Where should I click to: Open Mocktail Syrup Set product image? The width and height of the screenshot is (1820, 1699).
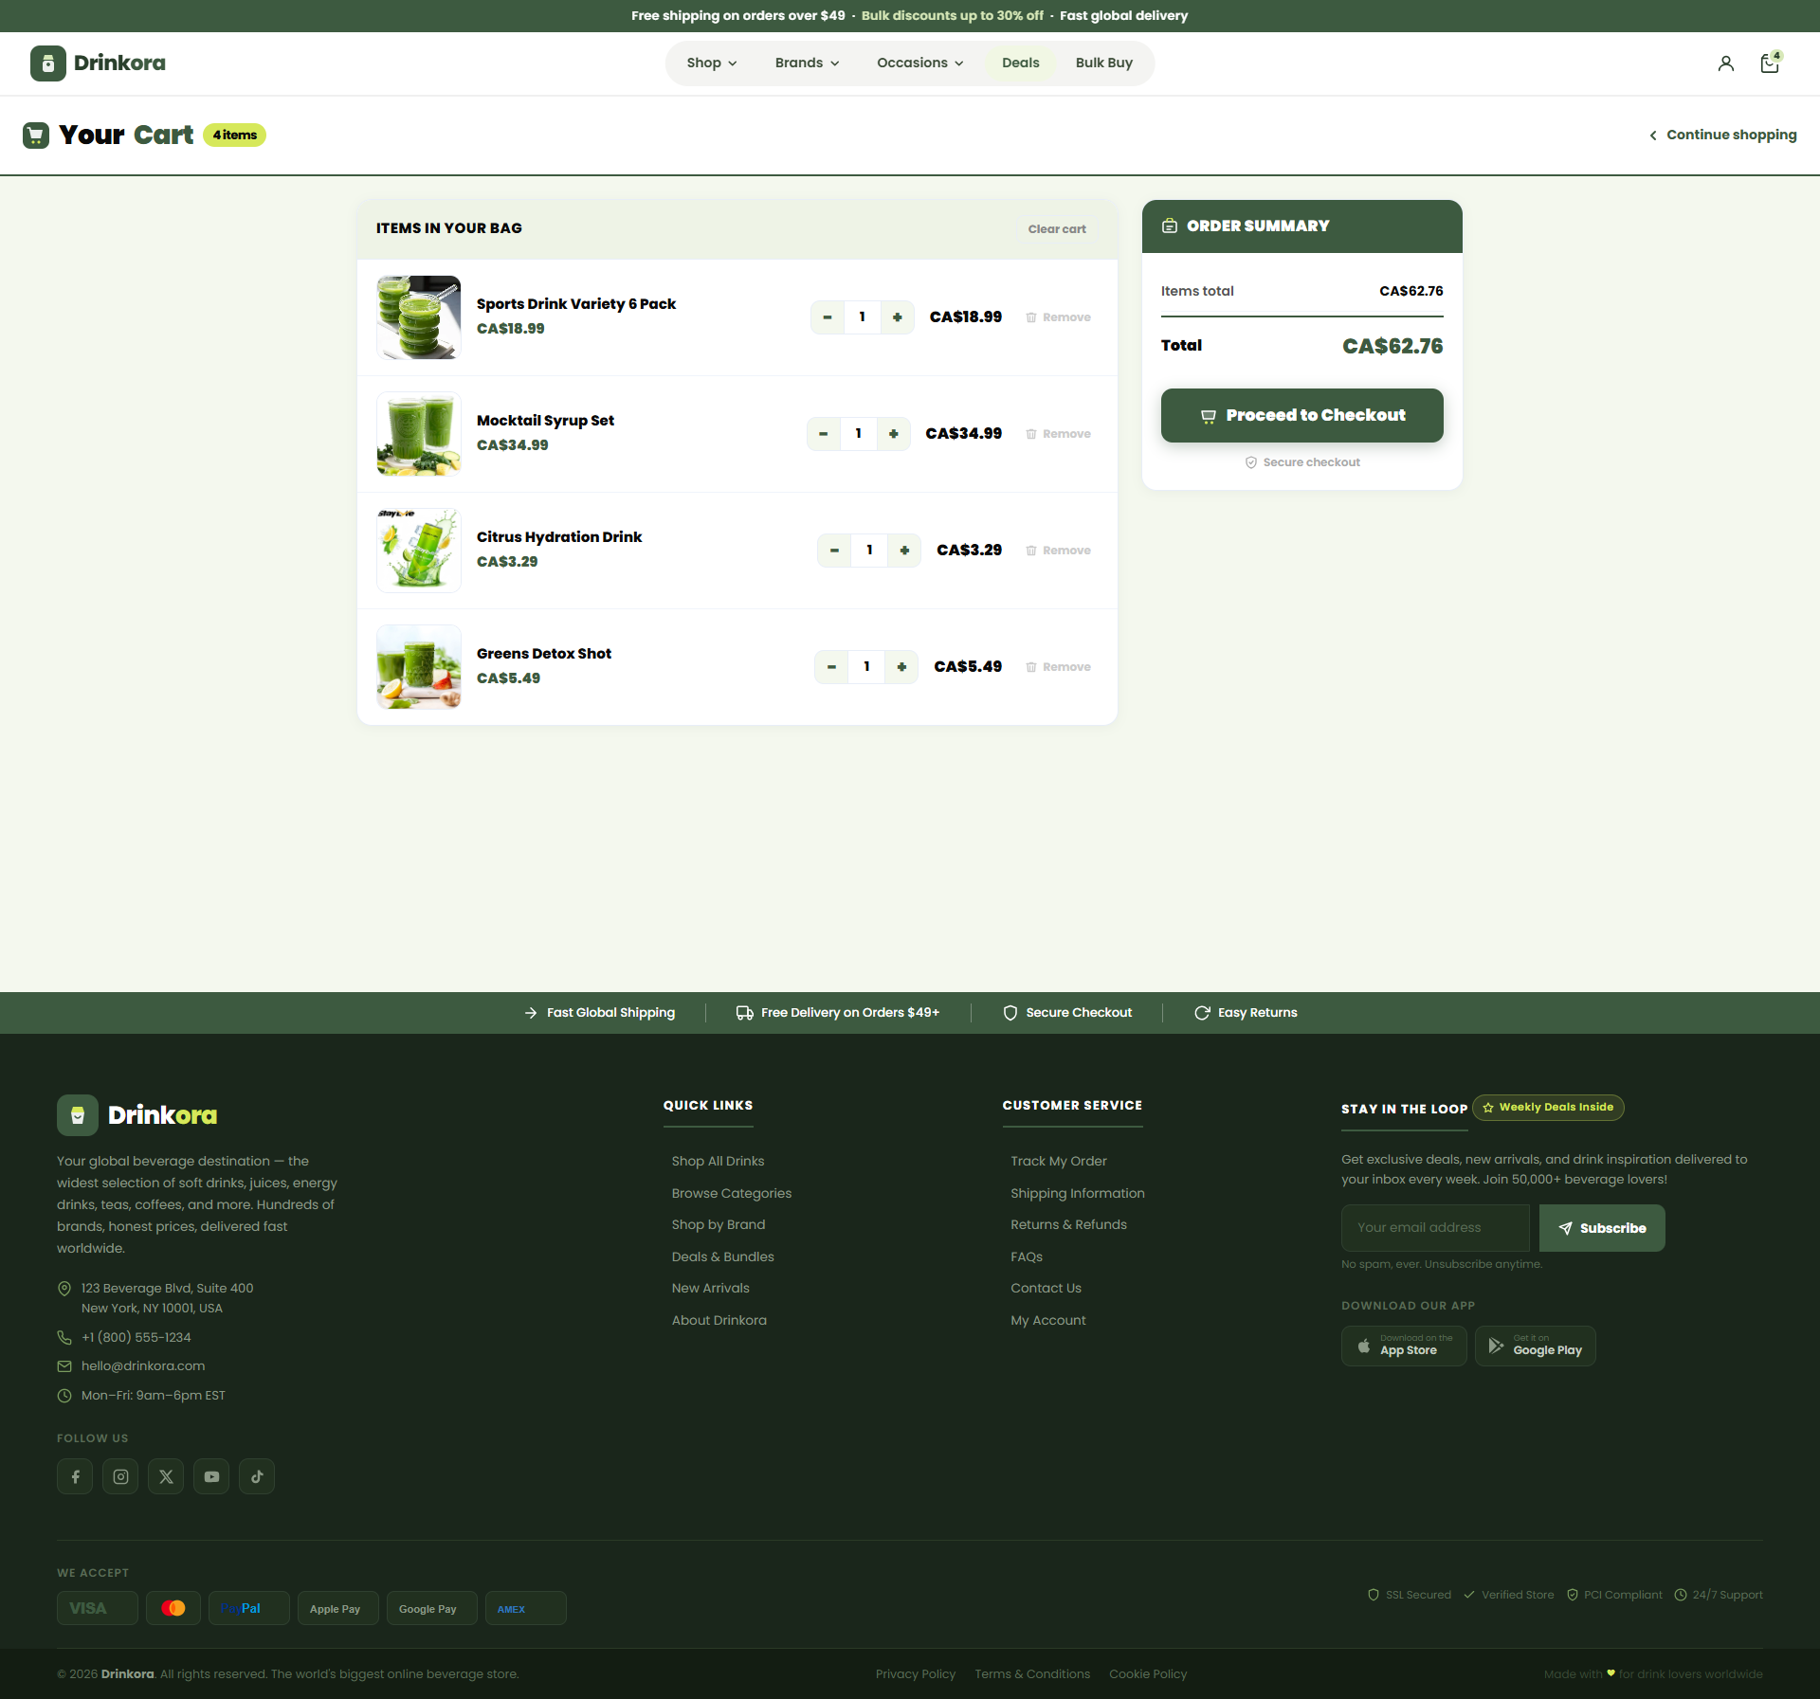[x=419, y=434]
